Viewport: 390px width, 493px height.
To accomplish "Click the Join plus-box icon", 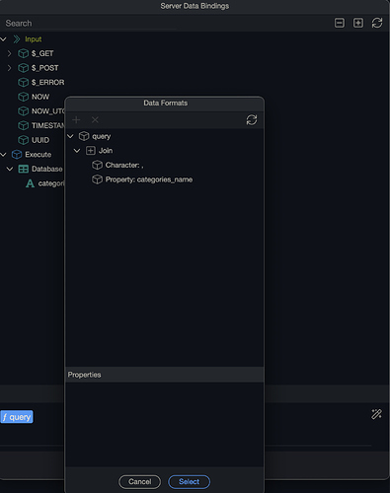I will point(91,151).
